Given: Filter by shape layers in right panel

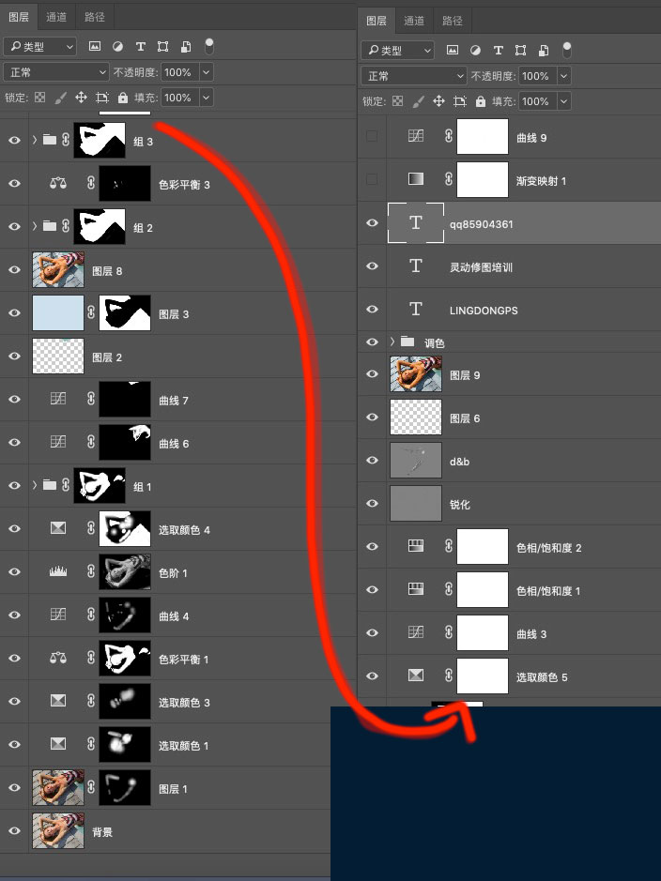Looking at the screenshot, I should 520,50.
